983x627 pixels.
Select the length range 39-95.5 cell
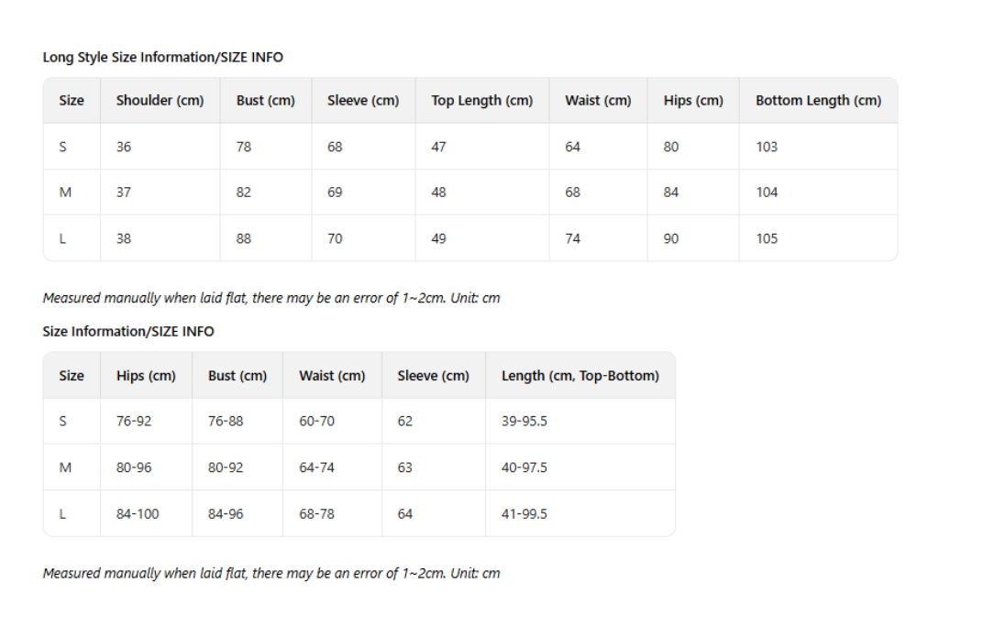pyautogui.click(x=524, y=422)
